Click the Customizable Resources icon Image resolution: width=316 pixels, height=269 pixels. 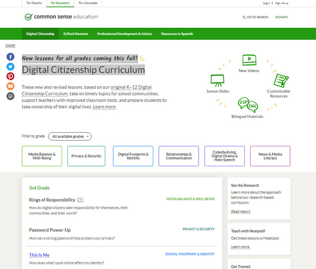click(281, 81)
